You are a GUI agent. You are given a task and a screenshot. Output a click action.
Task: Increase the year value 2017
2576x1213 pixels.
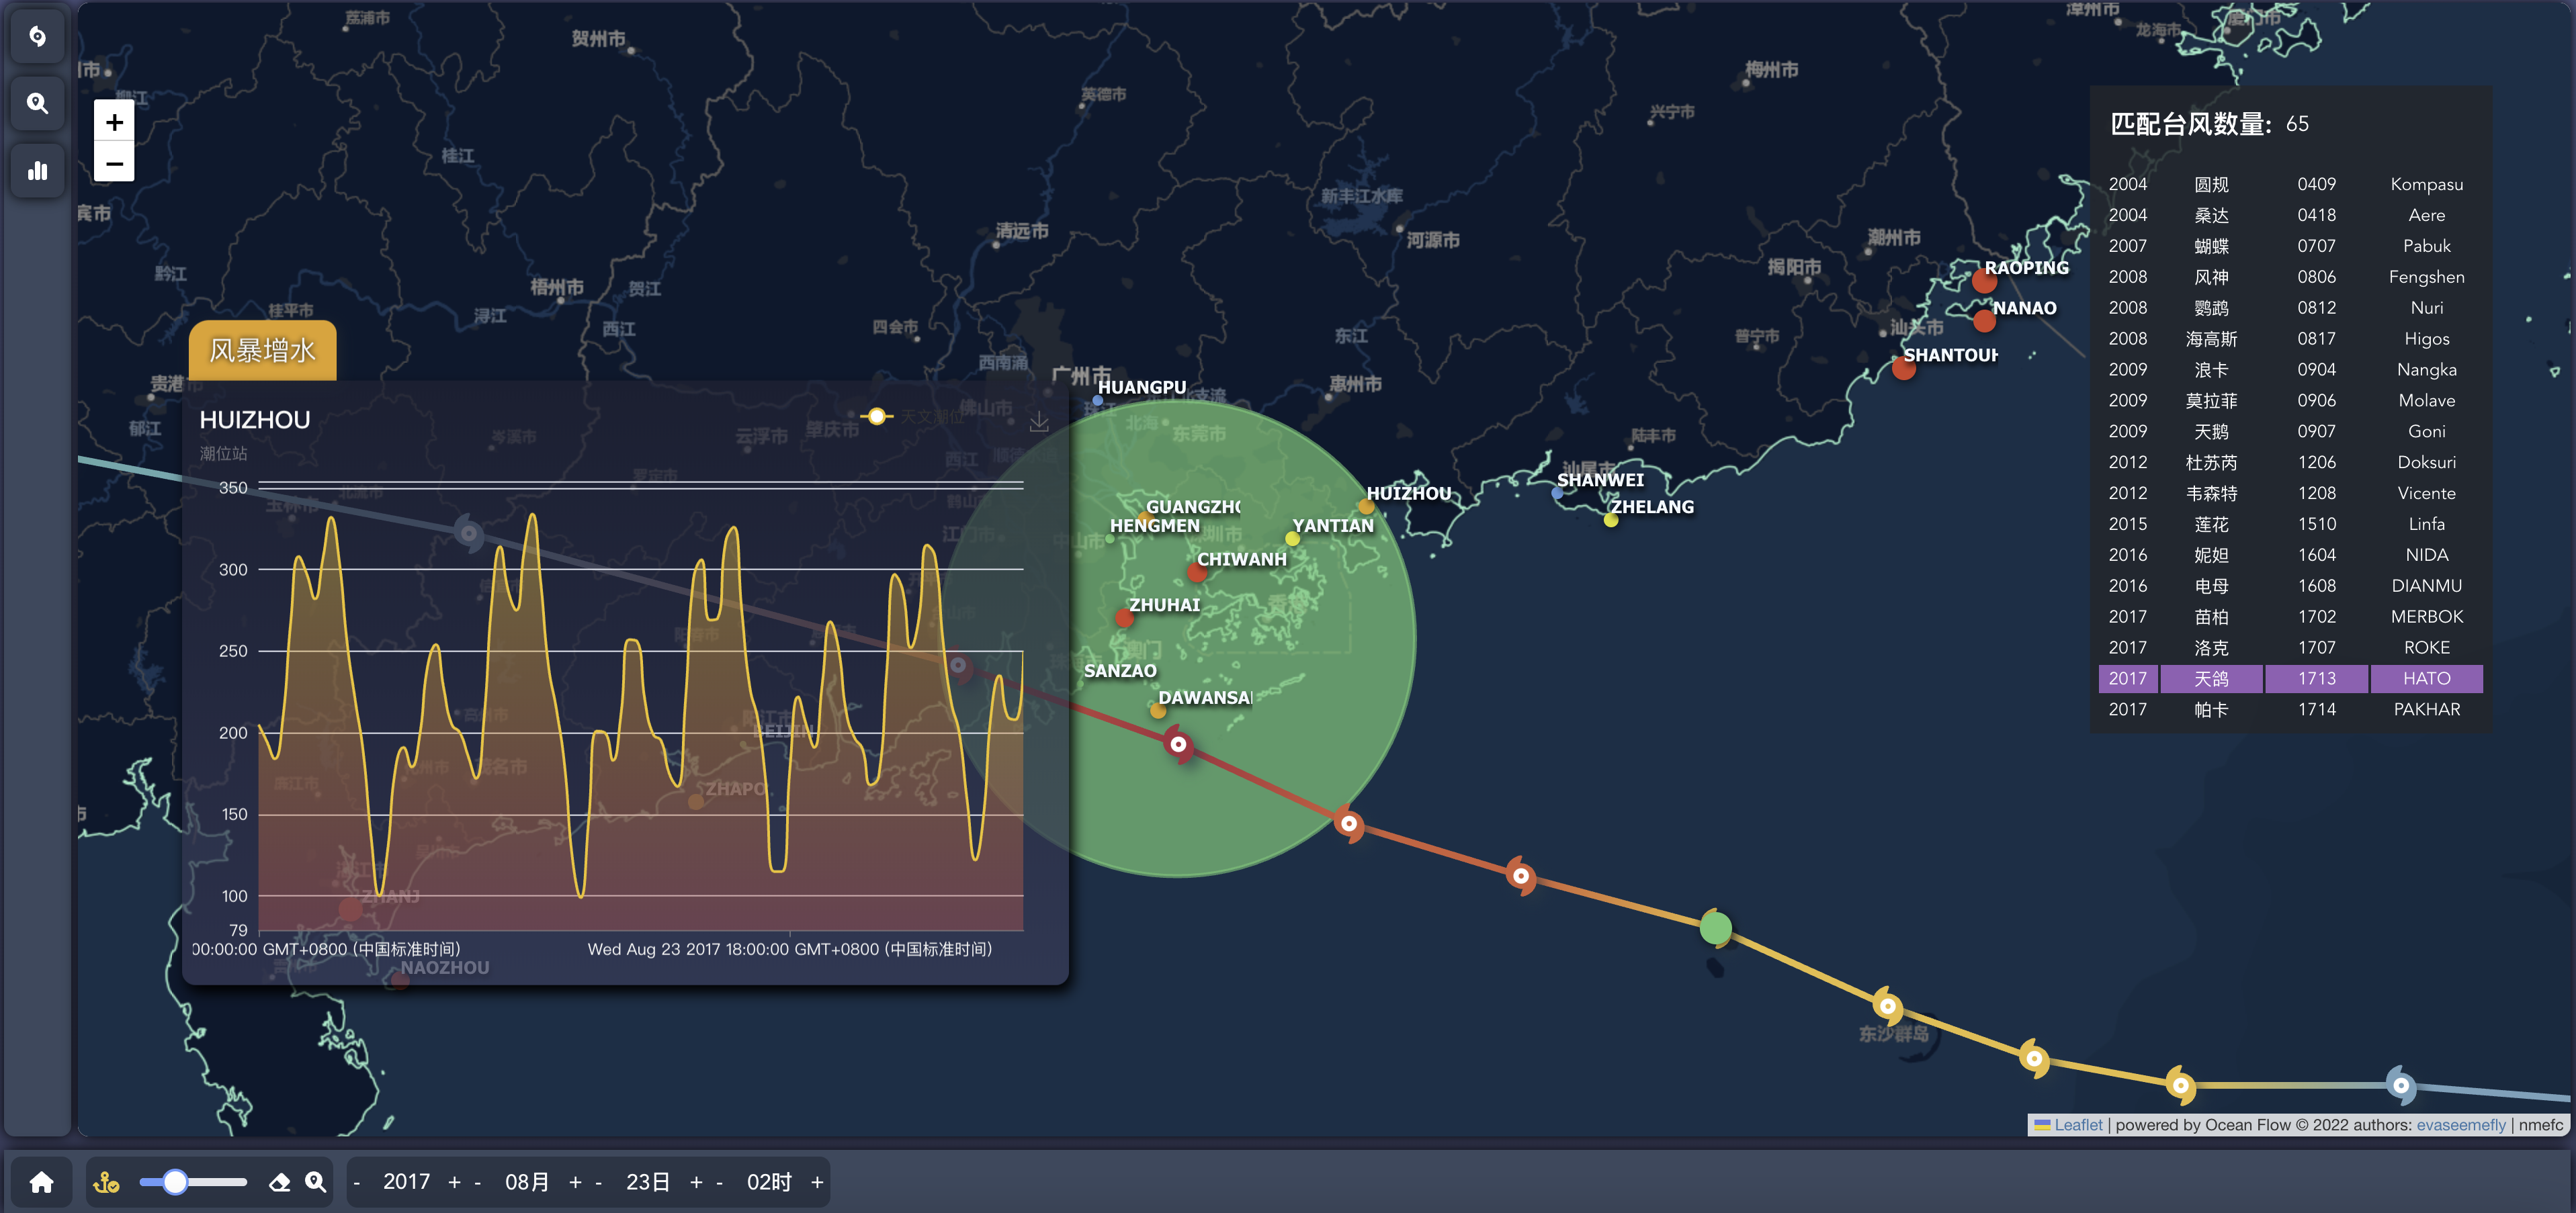click(x=454, y=1182)
